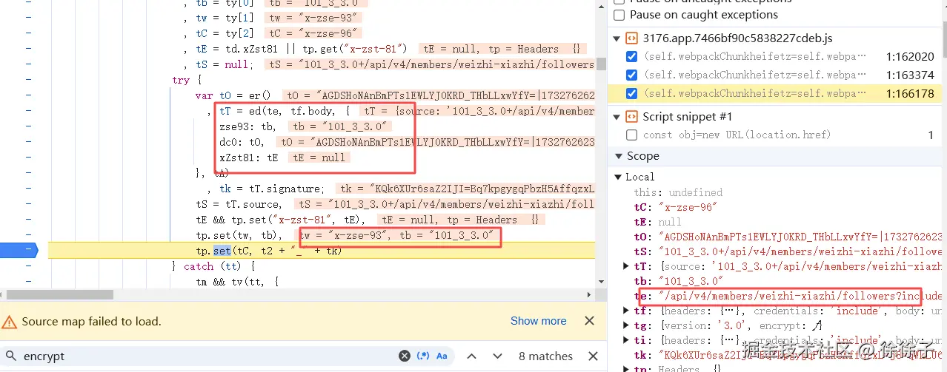
Task: Go to next search match
Action: (x=497, y=356)
